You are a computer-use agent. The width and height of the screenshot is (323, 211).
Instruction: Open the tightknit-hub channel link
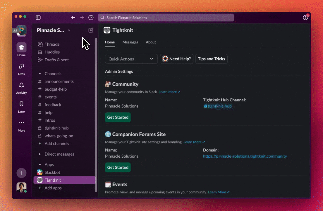(218, 106)
